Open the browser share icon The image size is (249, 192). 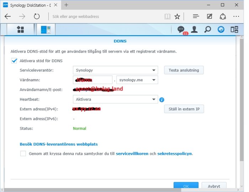(x=223, y=16)
